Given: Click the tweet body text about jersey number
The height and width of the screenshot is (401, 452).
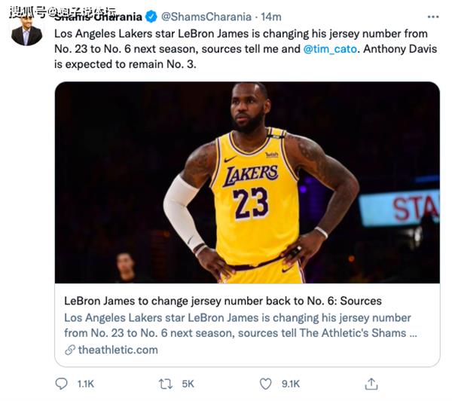Looking at the screenshot, I should point(246,49).
